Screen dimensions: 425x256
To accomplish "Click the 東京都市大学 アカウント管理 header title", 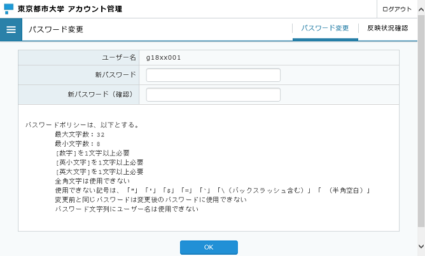I will pyautogui.click(x=69, y=9).
